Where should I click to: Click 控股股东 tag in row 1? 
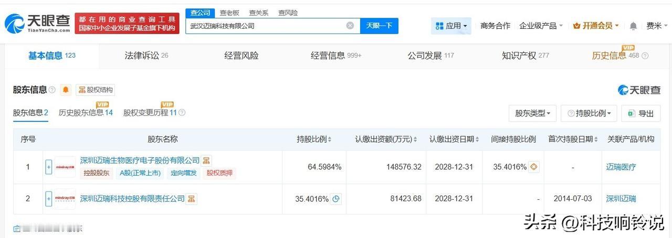[96, 174]
